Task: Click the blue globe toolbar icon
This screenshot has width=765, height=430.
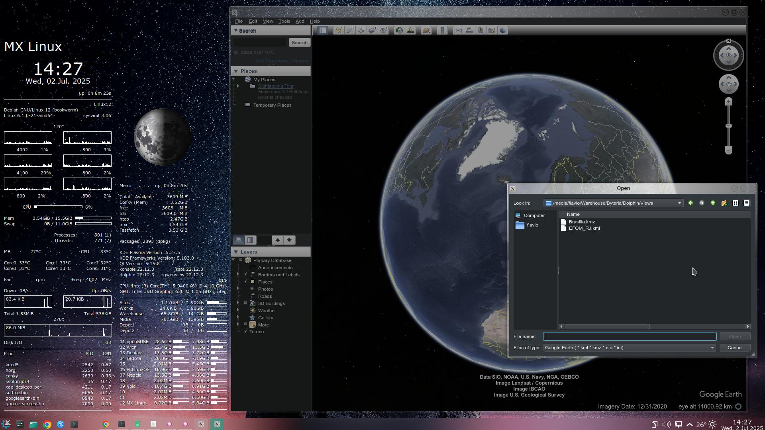Action: [x=503, y=31]
